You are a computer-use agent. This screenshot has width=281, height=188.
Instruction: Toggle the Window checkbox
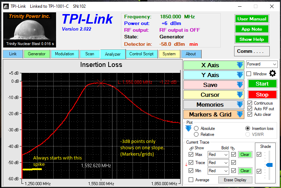tap(249, 74)
